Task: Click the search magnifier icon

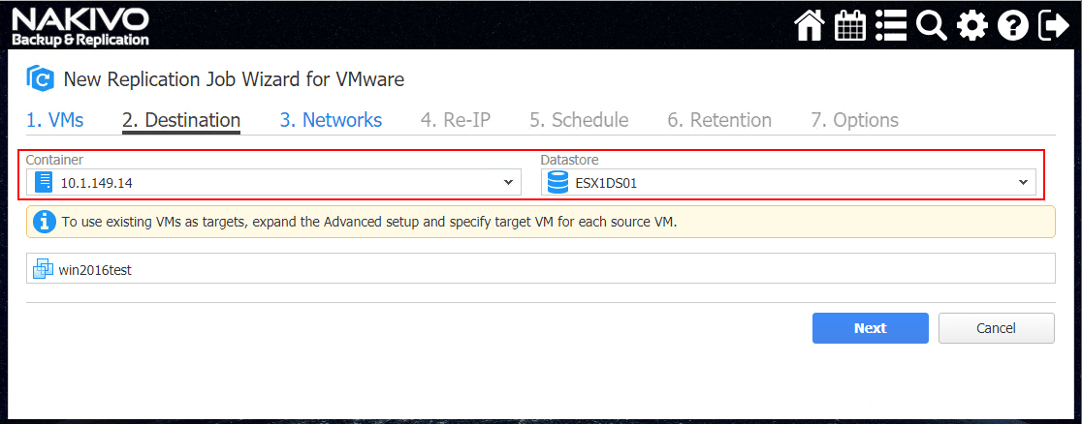Action: coord(931,26)
